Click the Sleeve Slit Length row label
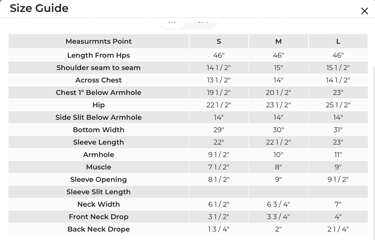 [99, 192]
